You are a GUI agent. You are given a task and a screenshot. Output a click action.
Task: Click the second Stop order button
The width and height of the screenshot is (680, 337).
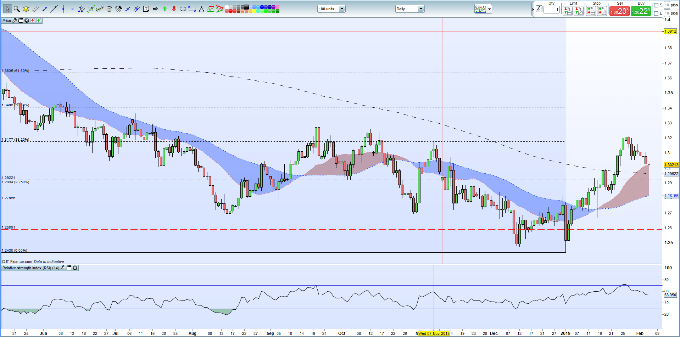point(602,11)
